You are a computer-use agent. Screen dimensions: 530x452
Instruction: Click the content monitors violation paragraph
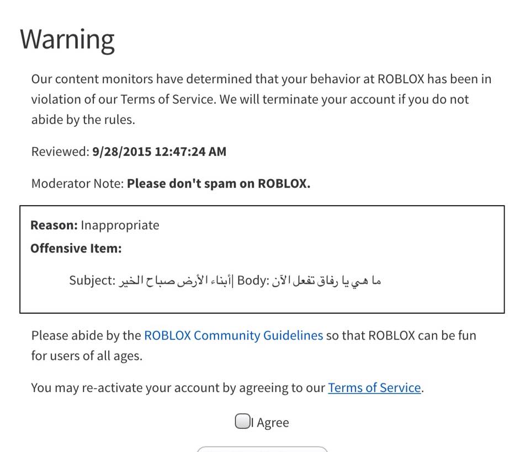(261, 99)
